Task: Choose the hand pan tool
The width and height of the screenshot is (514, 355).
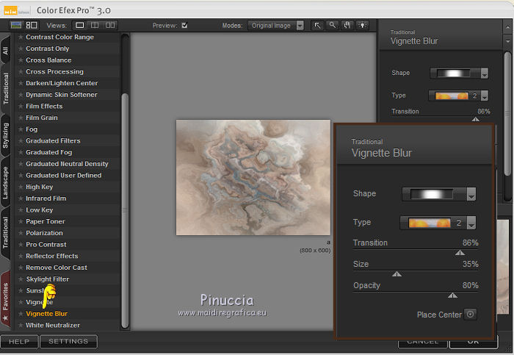Action: pos(347,25)
